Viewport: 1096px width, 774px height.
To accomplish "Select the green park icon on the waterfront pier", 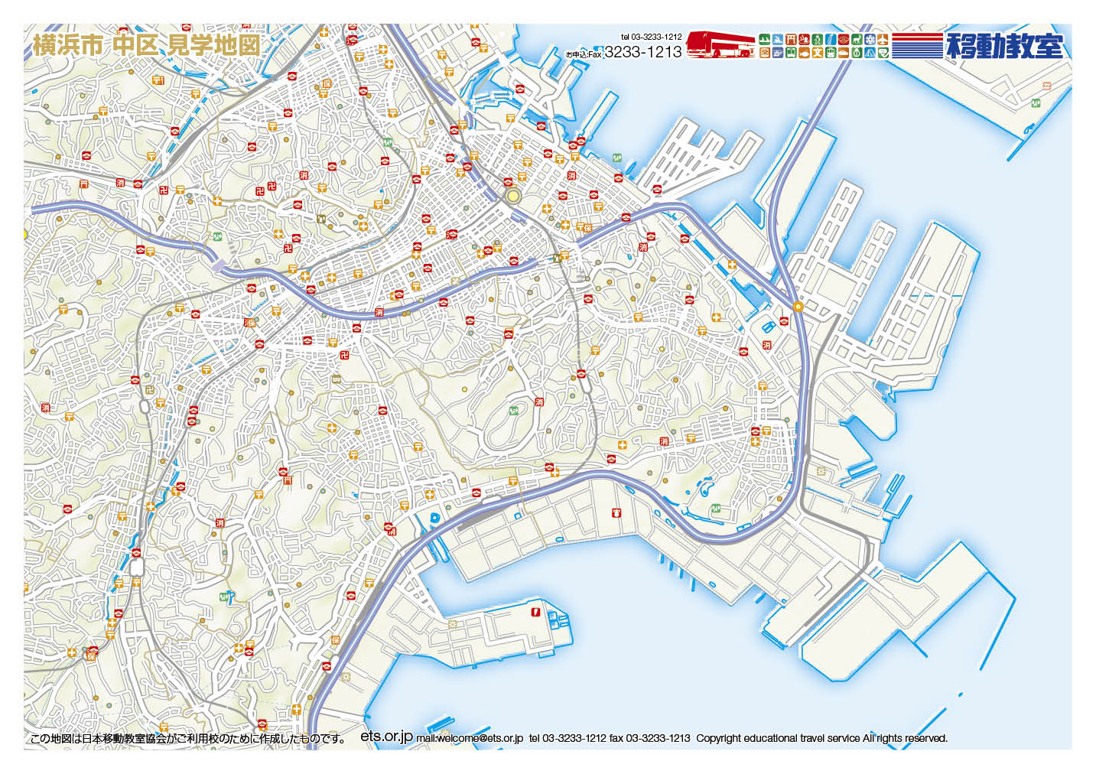I will 616,158.
